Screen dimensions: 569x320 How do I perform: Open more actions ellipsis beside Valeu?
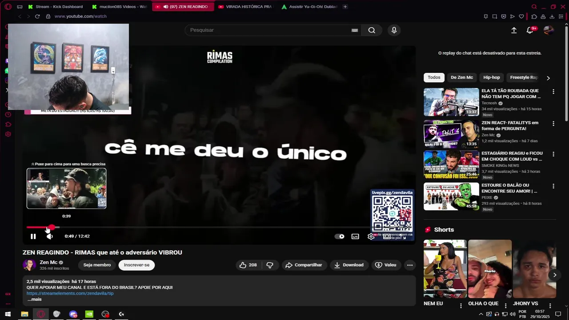[x=410, y=265]
